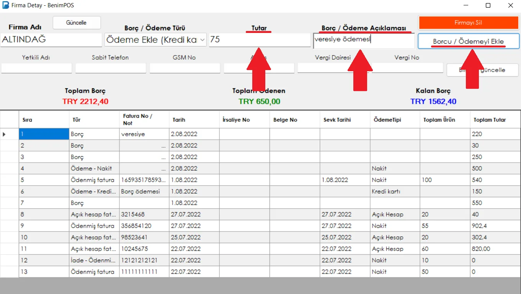The height and width of the screenshot is (294, 521).
Task: Select invoice number 3215468 cell
Action: [144, 214]
